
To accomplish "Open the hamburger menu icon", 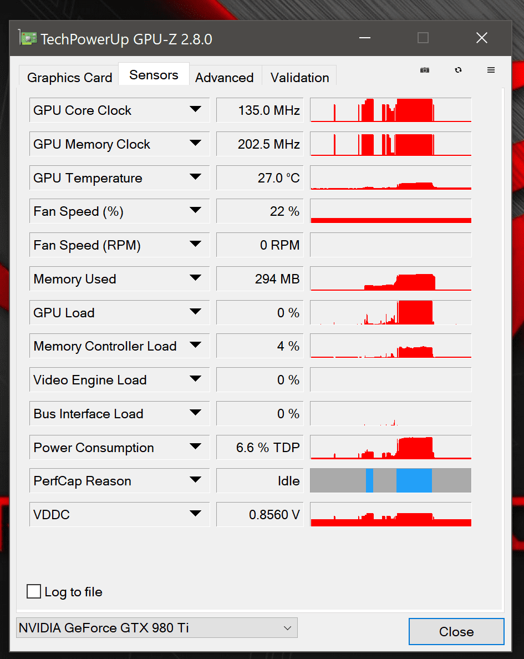I will tap(491, 70).
